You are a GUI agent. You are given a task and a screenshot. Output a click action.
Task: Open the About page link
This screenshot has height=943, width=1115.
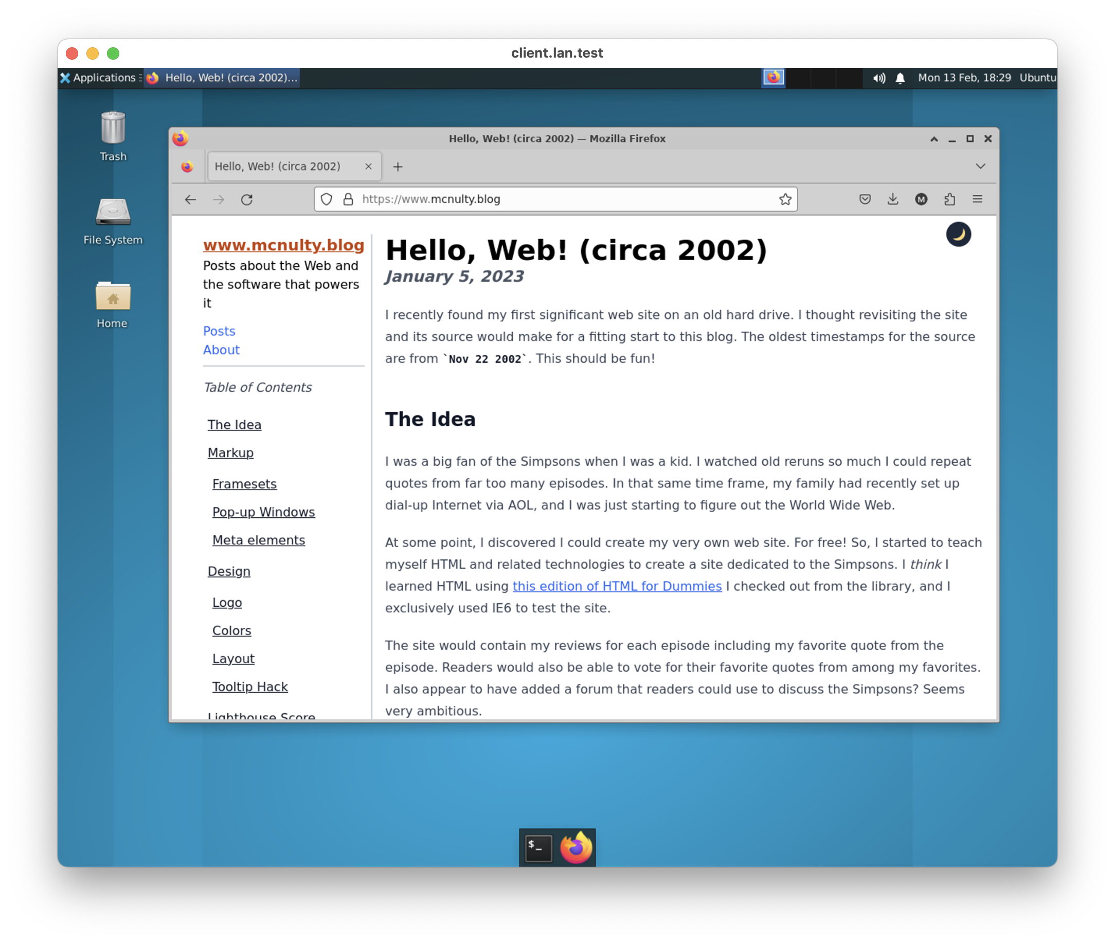(x=221, y=350)
